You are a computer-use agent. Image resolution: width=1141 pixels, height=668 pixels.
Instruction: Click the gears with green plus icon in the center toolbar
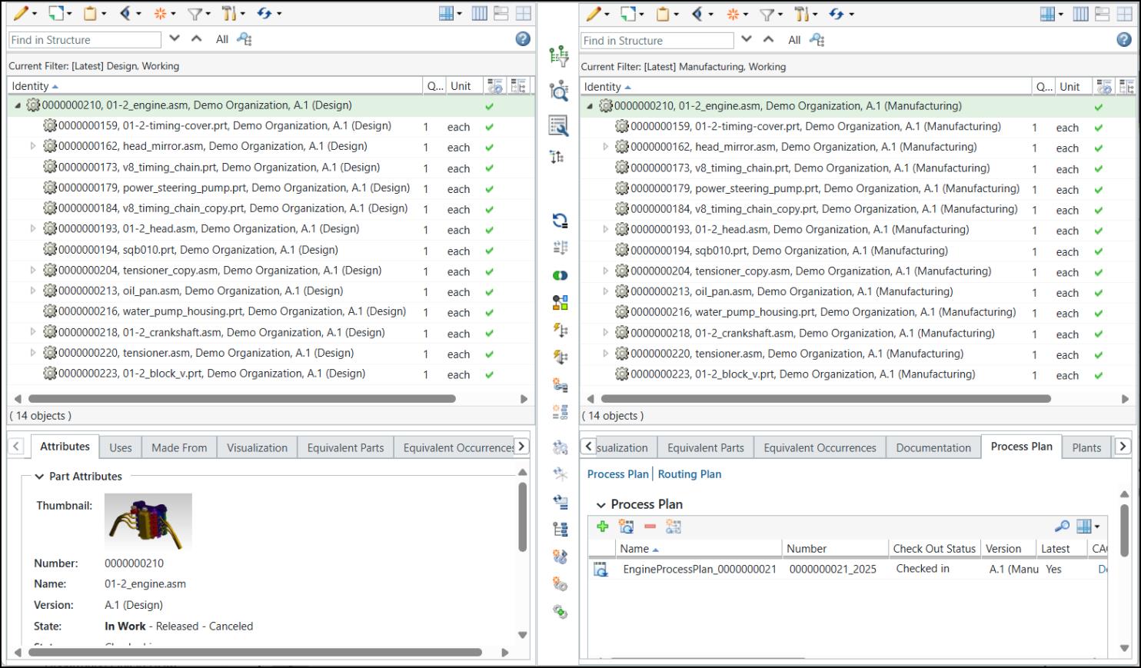pyautogui.click(x=560, y=612)
